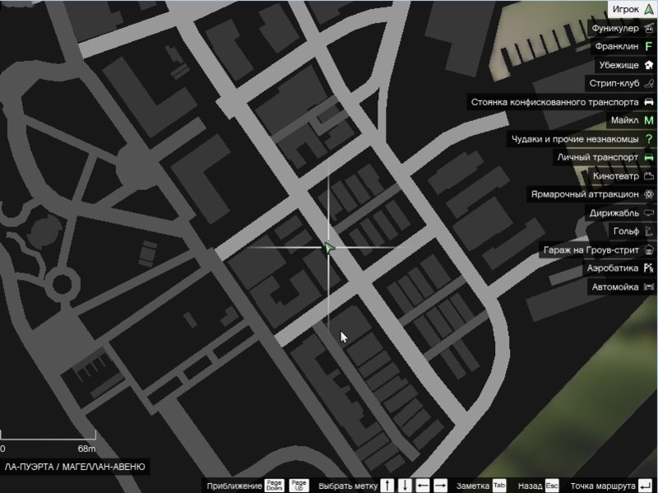
Task: Click the Page Up zoom key
Action: 299,486
